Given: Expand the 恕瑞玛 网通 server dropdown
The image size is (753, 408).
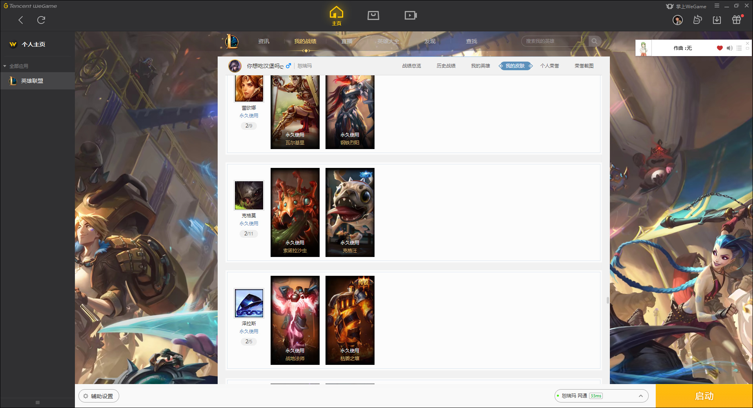Looking at the screenshot, I should tap(601, 396).
